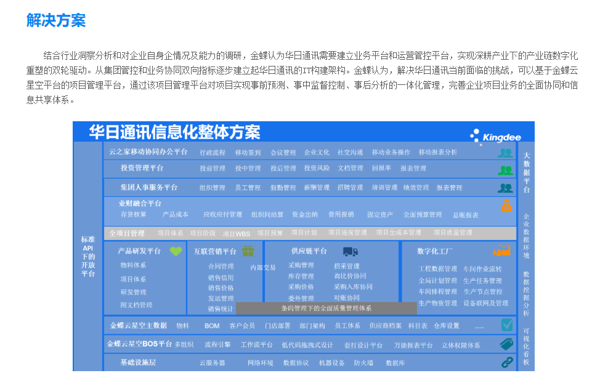Click the 物料体系 label
Screen dimensions: 600x381
click(x=133, y=265)
